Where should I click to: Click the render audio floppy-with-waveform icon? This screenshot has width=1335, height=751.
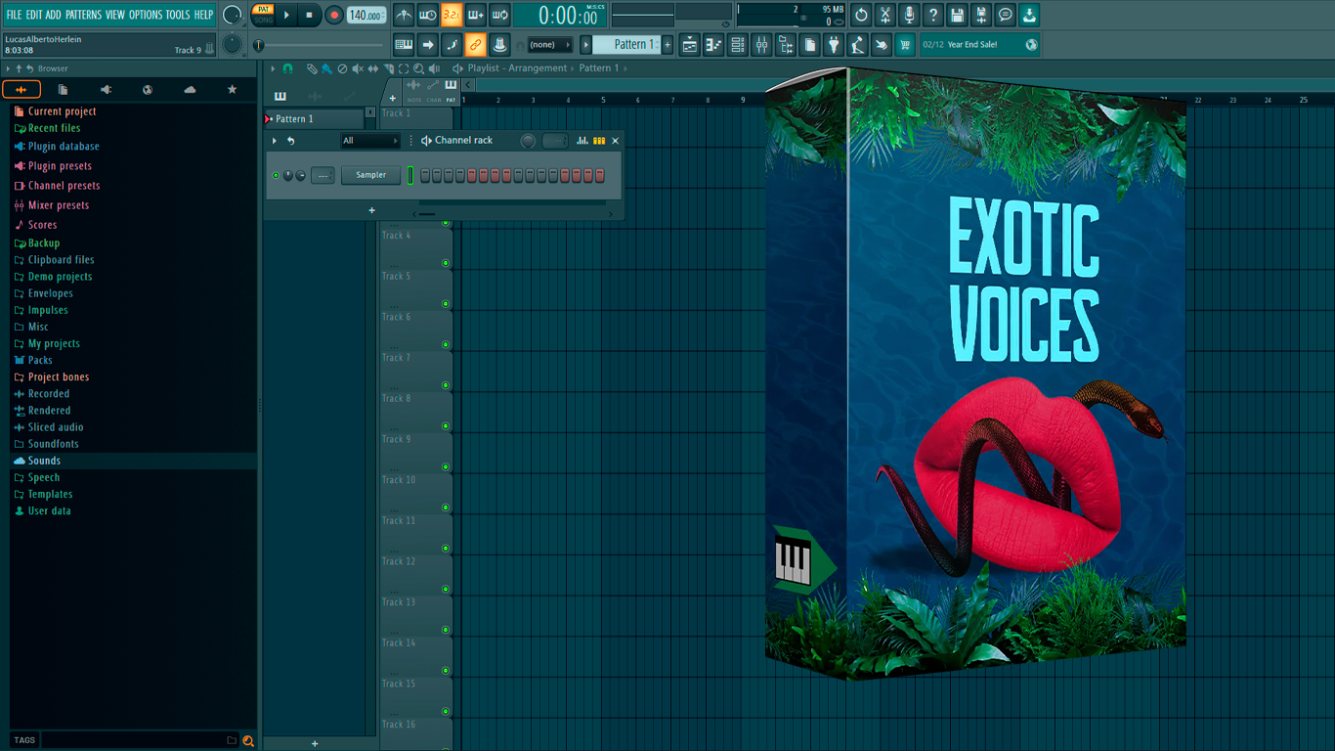[x=982, y=15]
